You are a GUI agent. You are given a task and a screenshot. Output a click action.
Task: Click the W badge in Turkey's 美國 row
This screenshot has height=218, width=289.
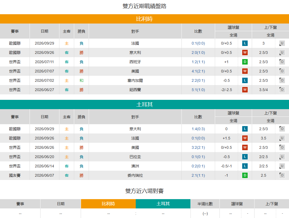click(245, 147)
